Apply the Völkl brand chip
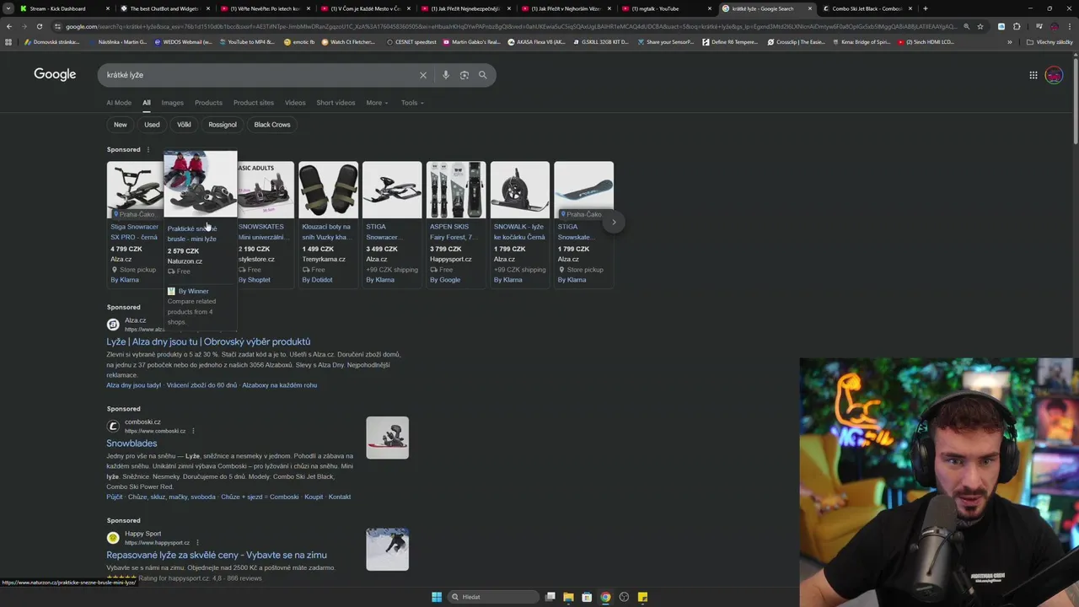 (x=184, y=125)
